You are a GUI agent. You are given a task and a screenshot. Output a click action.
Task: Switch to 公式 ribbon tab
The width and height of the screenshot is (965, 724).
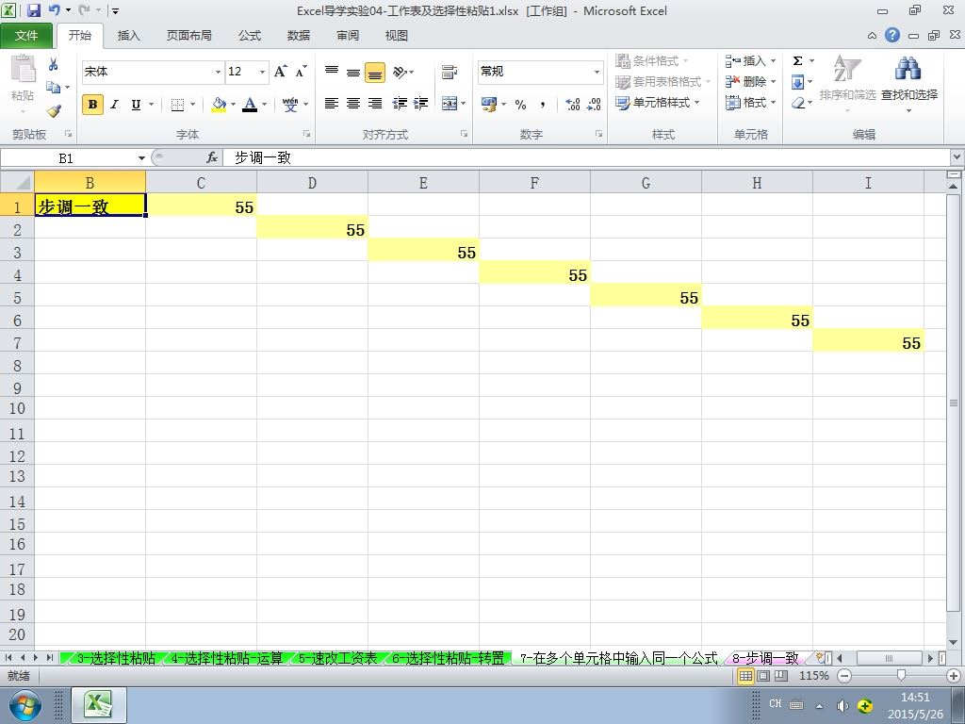pos(249,36)
